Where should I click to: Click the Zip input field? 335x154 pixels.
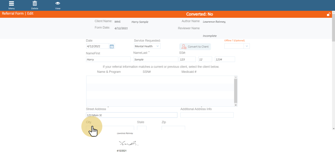click(173, 128)
